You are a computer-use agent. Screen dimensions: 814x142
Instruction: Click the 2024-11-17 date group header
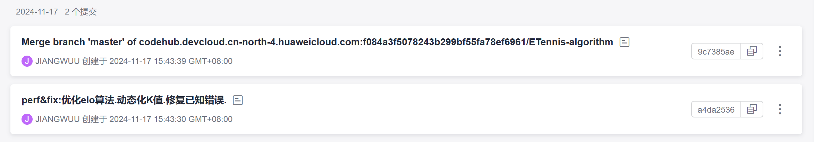coord(37,12)
